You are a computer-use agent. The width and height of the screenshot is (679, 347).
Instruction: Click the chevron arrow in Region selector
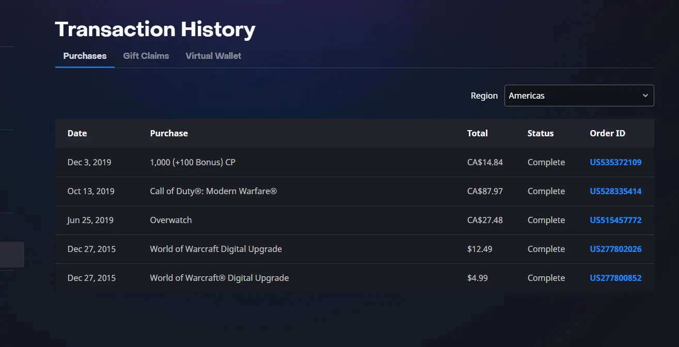pos(645,96)
